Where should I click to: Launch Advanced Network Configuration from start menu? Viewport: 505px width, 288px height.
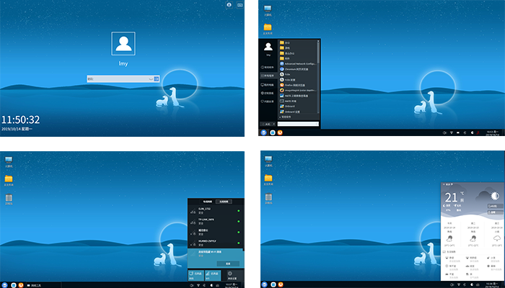pos(298,63)
